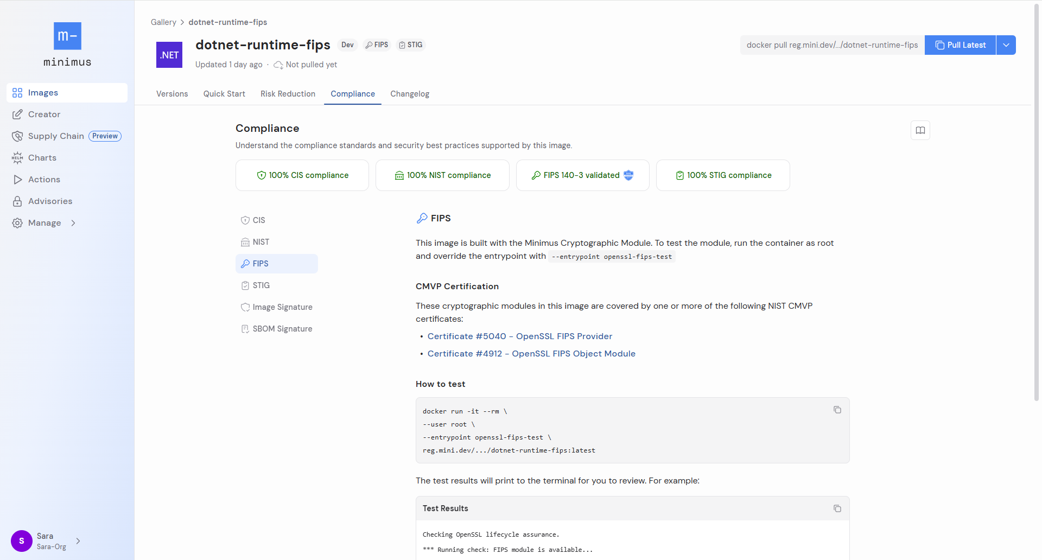
Task: Open the Images section icon in sidebar
Action: [17, 93]
